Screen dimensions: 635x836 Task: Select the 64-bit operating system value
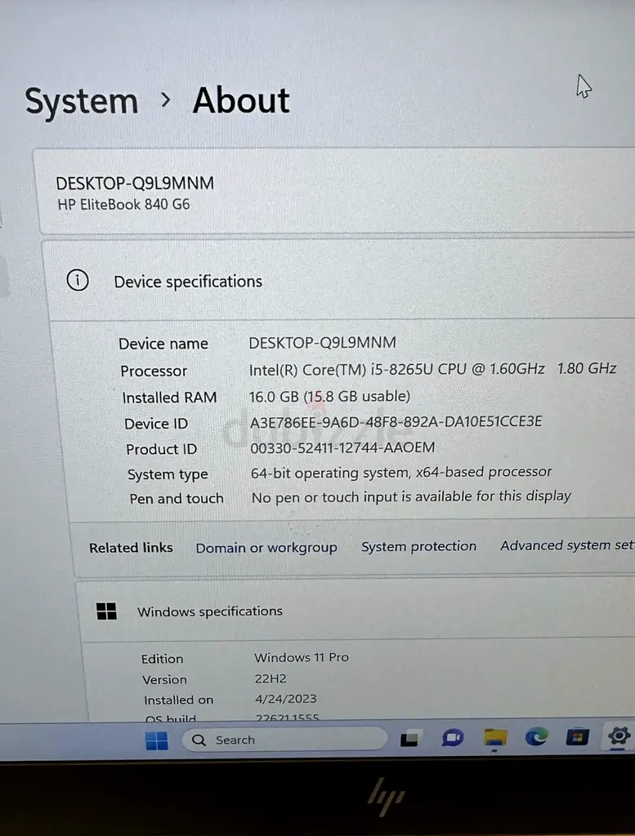point(401,473)
